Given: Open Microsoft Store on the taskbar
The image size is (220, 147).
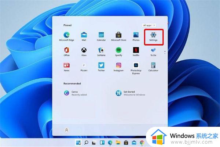Looking at the screenshot, I should (126, 143).
